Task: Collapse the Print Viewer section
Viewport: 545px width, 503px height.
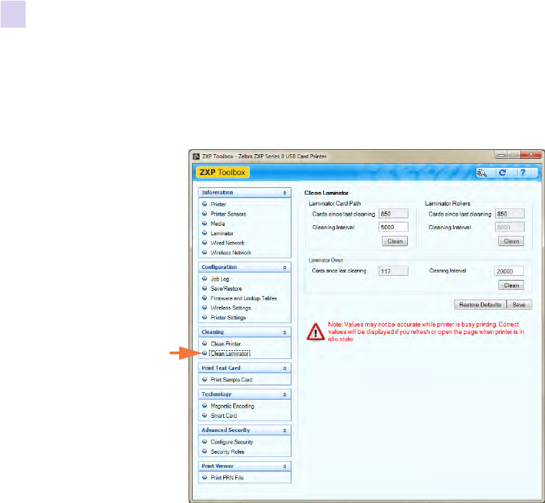Action: point(285,466)
